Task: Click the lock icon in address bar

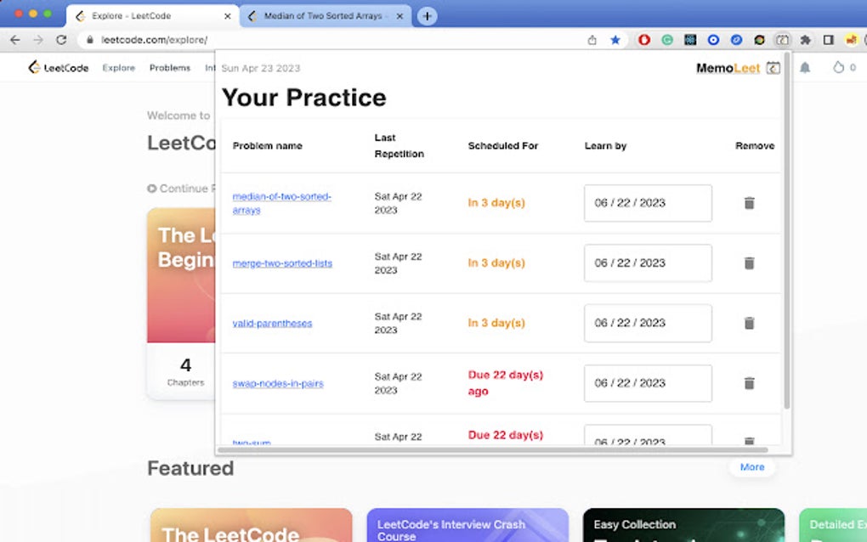Action: pos(89,40)
